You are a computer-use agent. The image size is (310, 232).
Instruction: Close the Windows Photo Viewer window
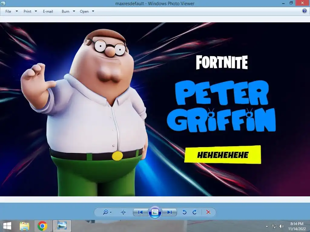302,3
